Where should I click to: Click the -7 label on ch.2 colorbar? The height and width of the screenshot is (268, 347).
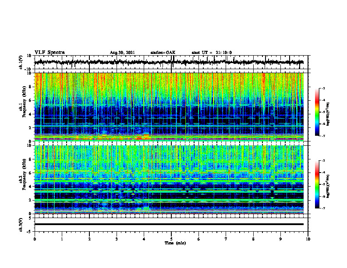point(323,208)
